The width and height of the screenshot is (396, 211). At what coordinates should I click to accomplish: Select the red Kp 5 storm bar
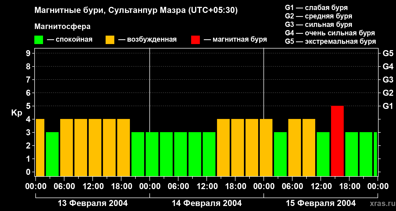pos(337,141)
